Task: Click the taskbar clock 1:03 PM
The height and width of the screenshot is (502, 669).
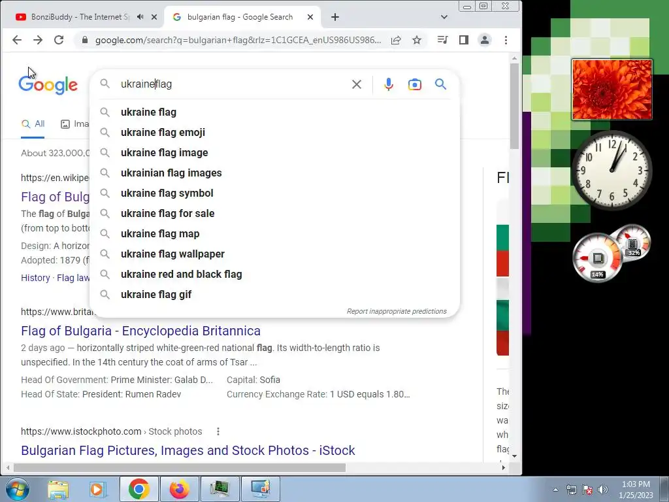Action: pyautogui.click(x=636, y=490)
